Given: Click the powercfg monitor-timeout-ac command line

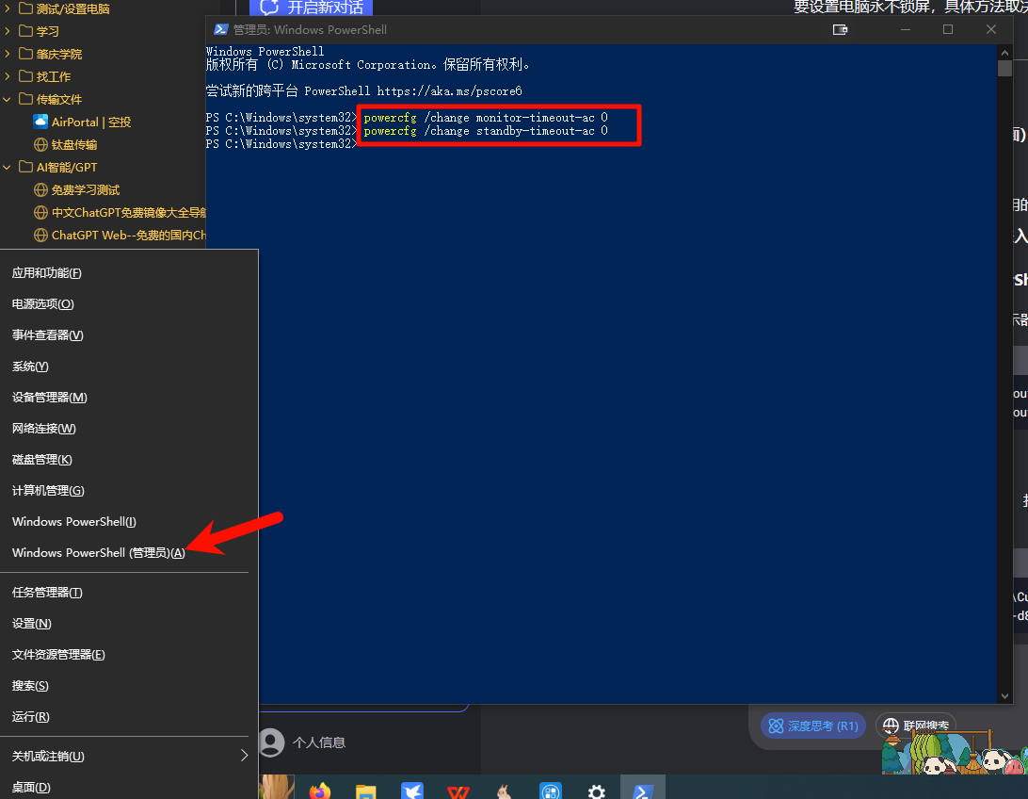Looking at the screenshot, I should click(x=486, y=118).
